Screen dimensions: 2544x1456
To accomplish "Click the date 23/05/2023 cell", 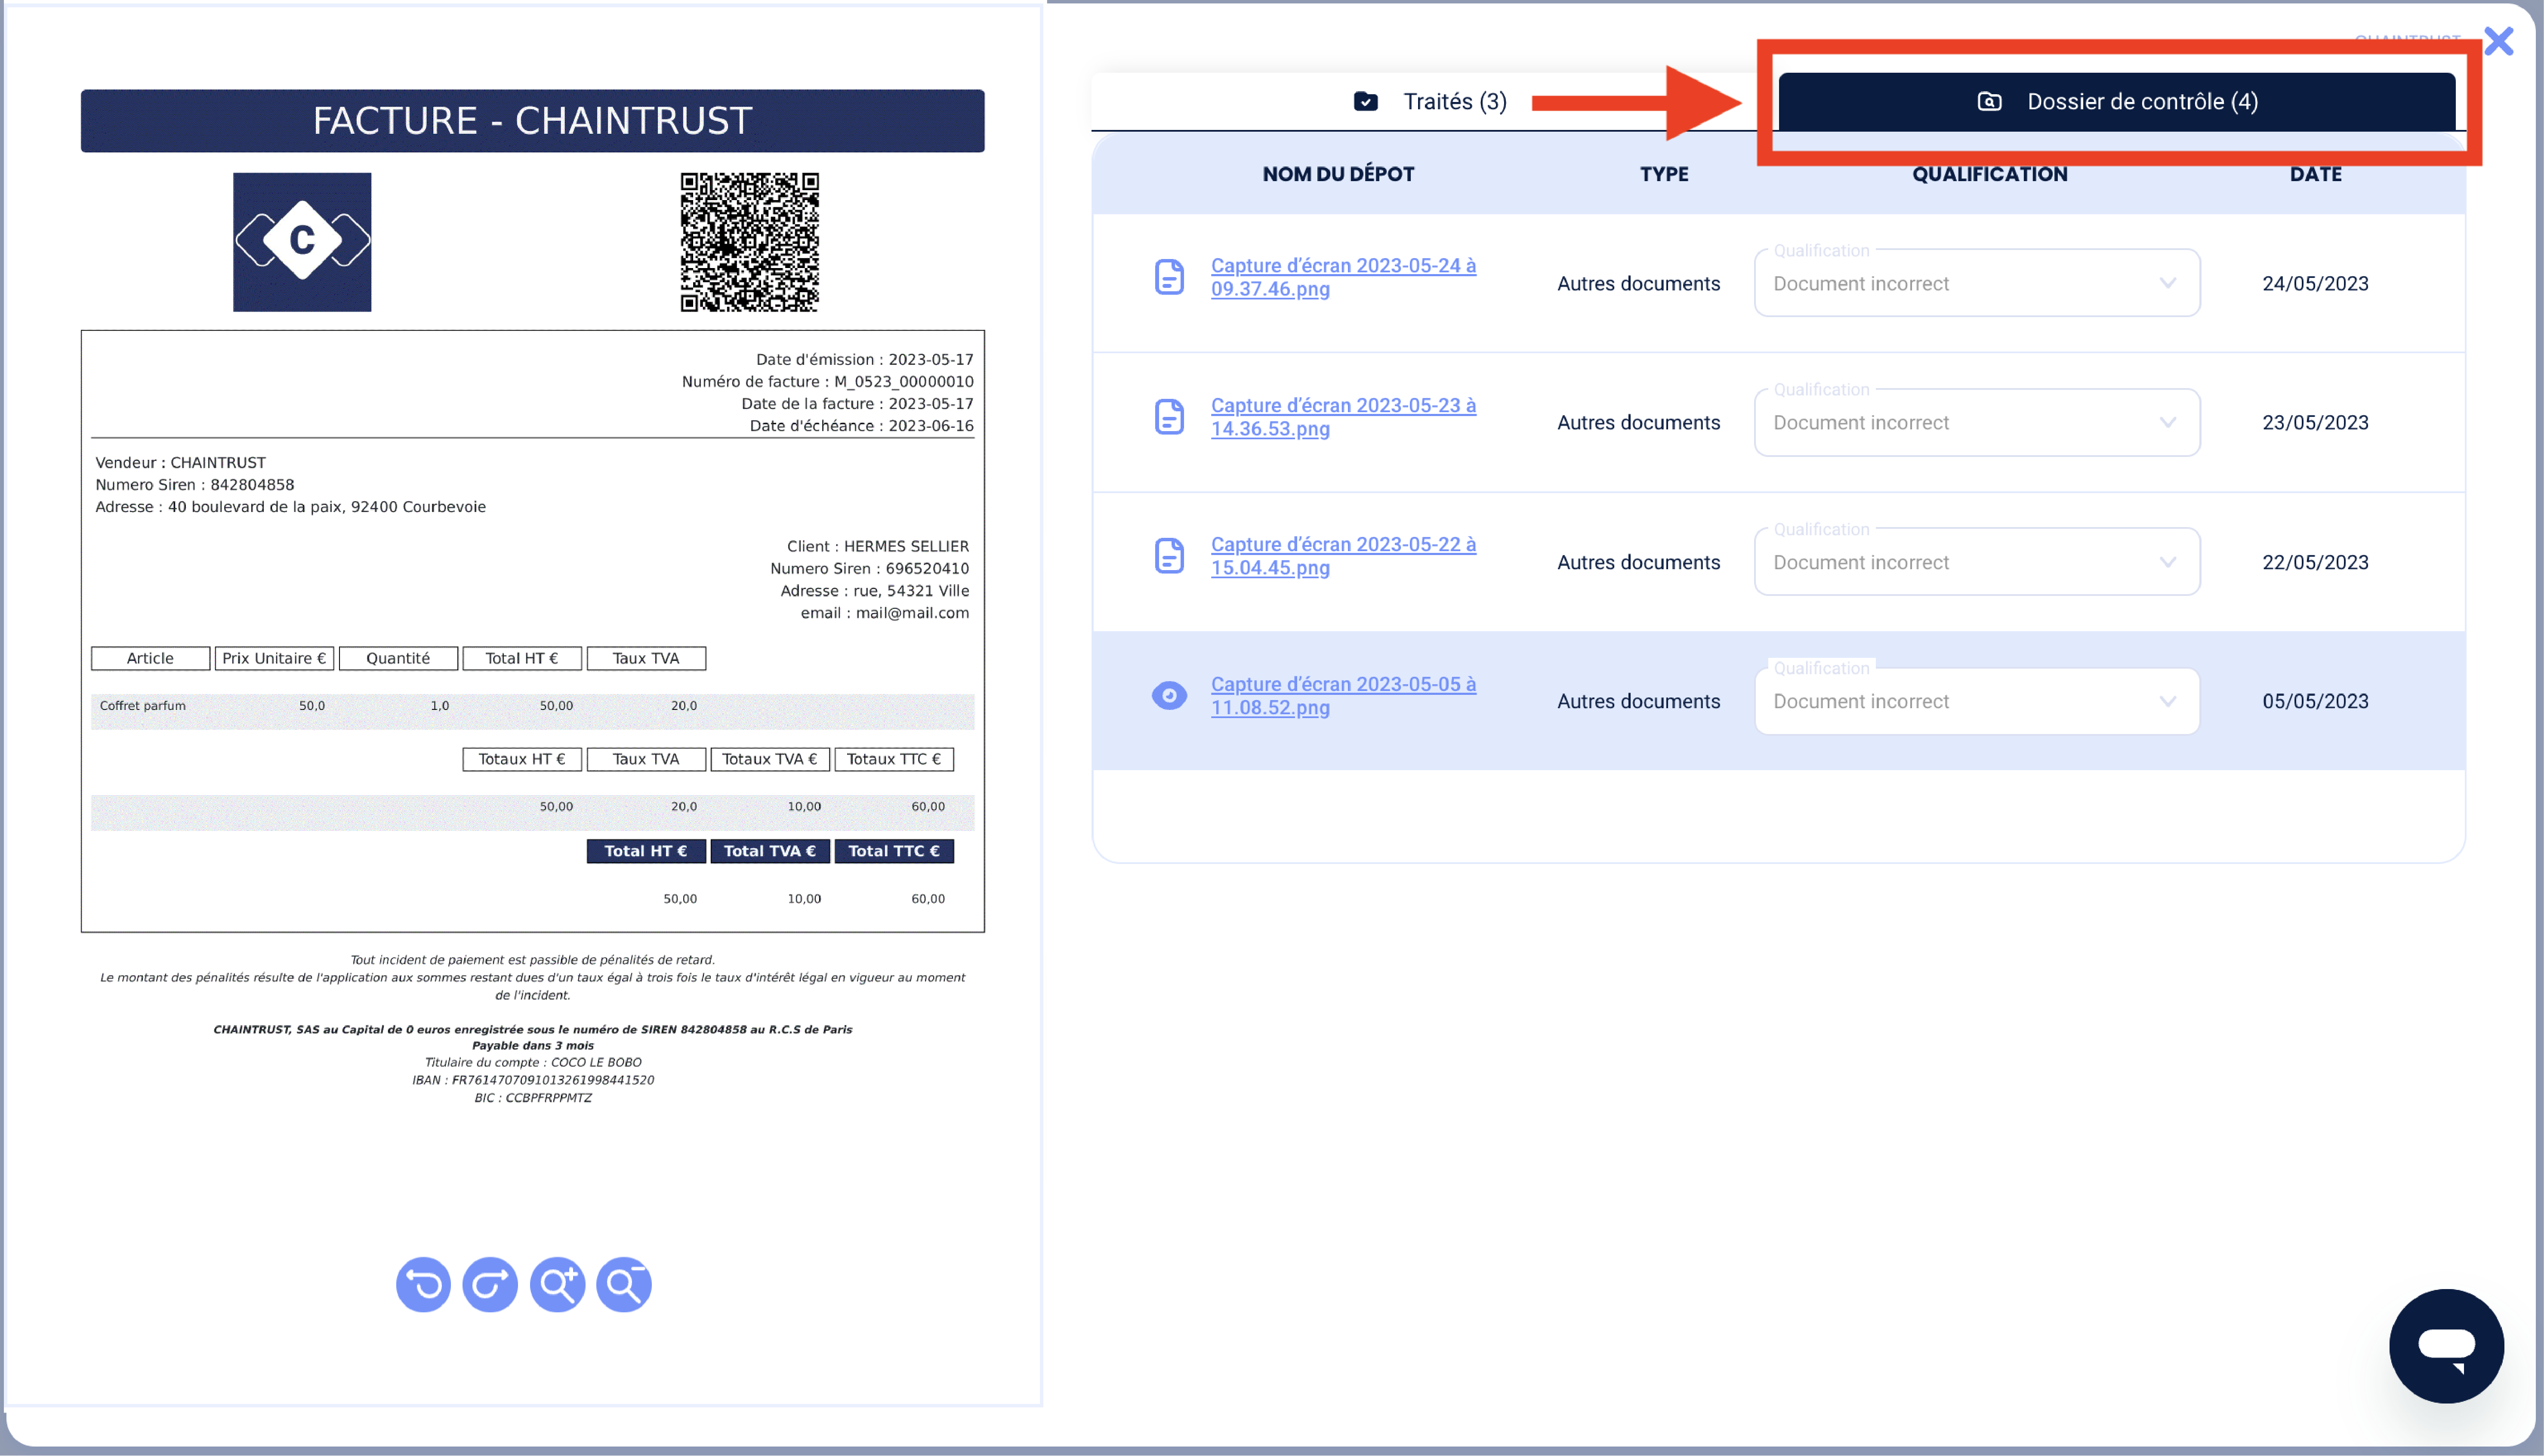I will (x=2315, y=422).
